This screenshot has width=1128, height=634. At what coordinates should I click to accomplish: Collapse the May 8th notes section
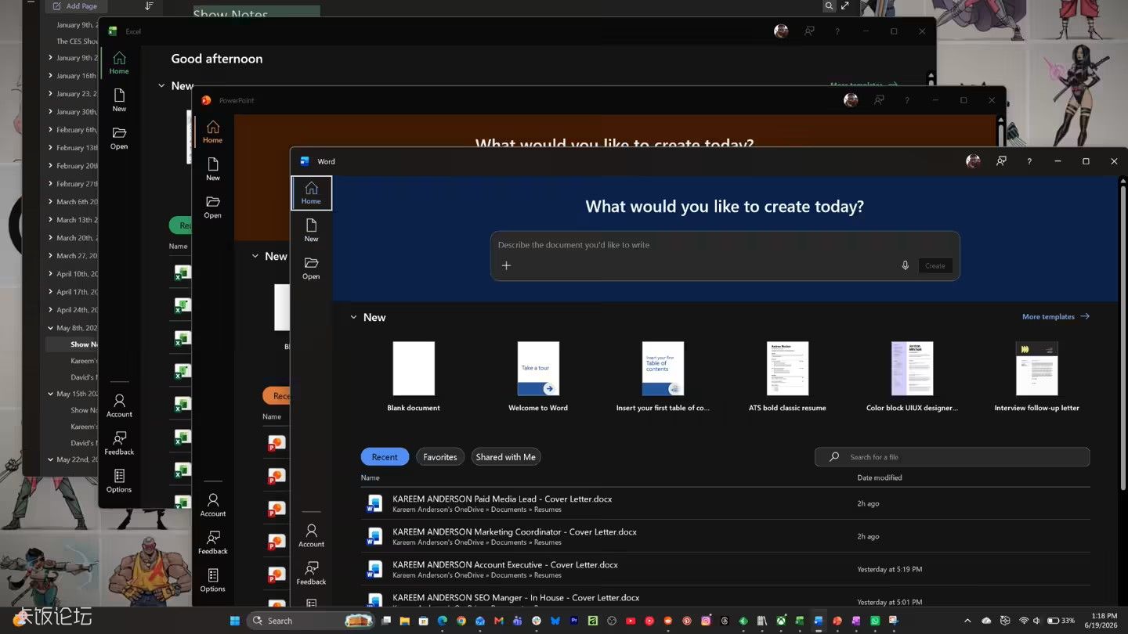tap(50, 328)
